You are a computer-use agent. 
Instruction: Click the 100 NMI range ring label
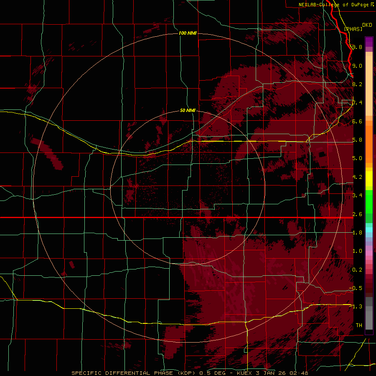click(x=188, y=33)
